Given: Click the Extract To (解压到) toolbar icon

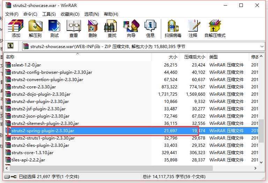Looking at the screenshot, I should [x=35, y=26].
